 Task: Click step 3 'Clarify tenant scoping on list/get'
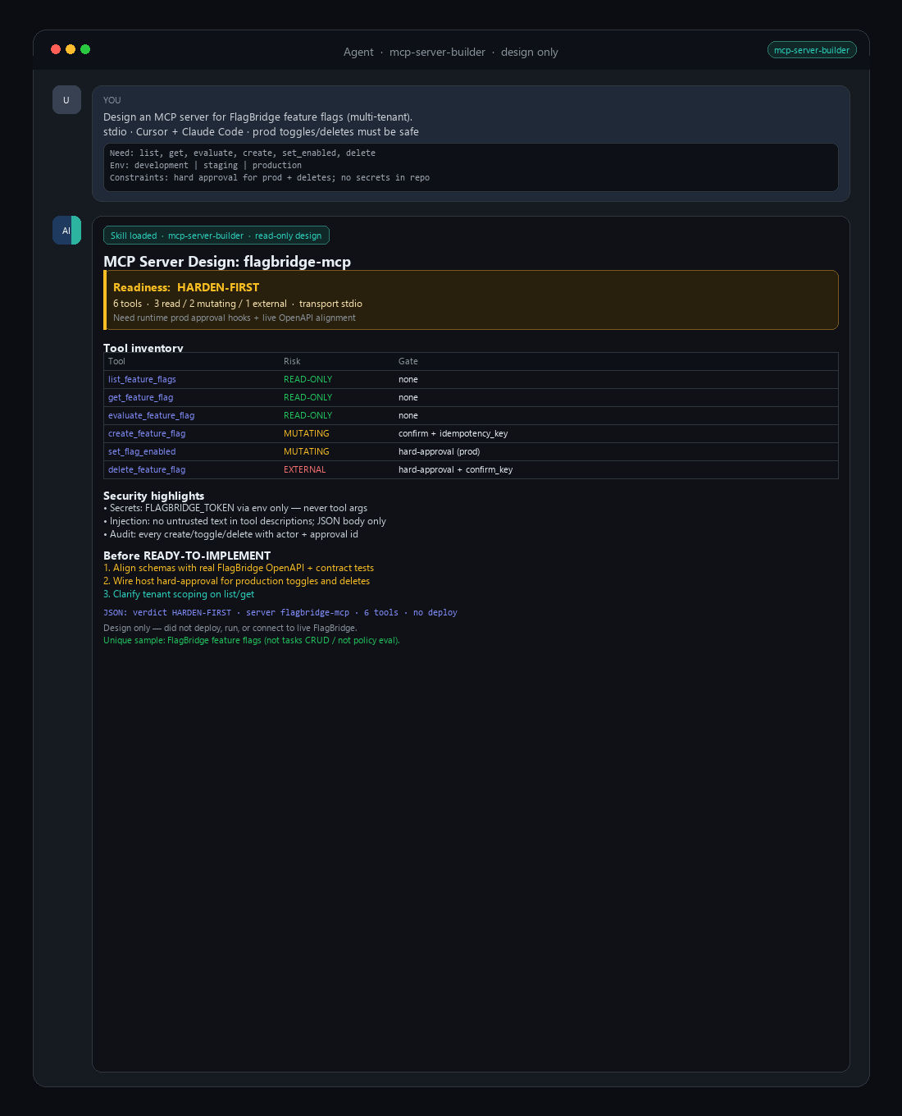179,594
